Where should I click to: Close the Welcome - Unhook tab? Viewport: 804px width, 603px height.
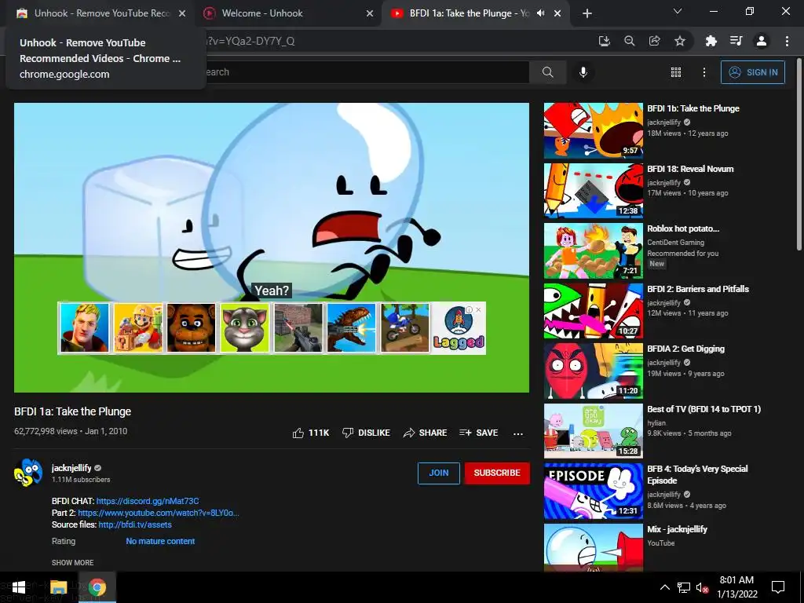[x=370, y=13]
